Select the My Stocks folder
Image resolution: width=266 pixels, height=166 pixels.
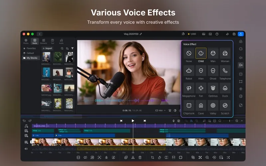coord(31,58)
